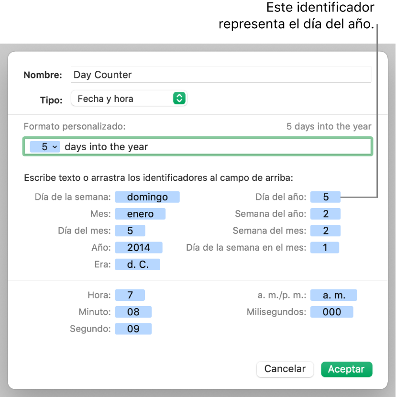
Task: Click the a. m. period token
Action: 334,295
